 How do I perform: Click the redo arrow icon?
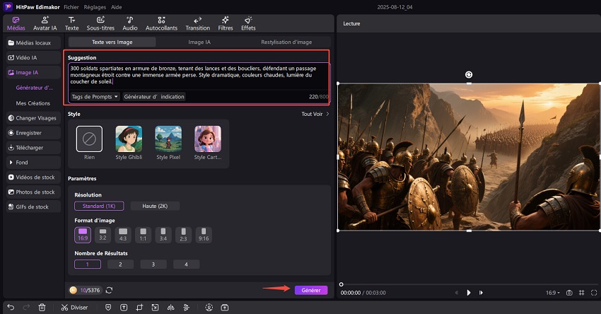(26, 307)
